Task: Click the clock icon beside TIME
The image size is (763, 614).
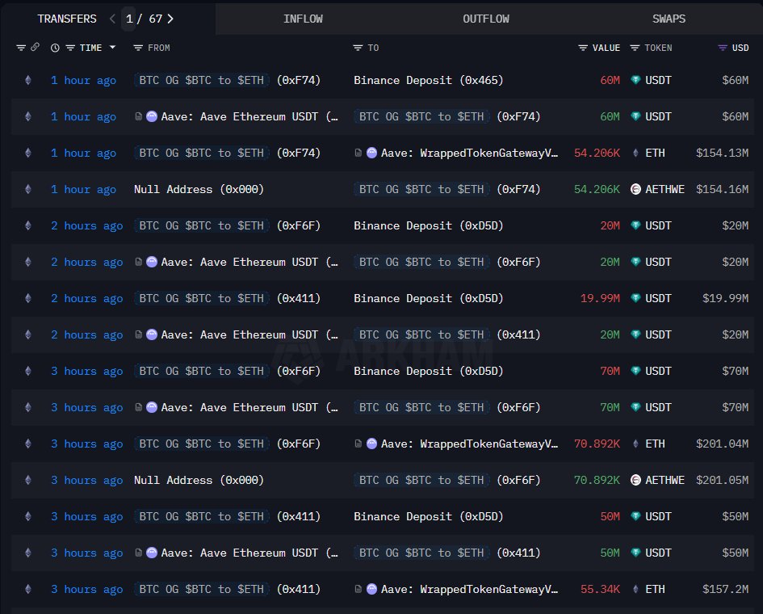Action: click(55, 48)
